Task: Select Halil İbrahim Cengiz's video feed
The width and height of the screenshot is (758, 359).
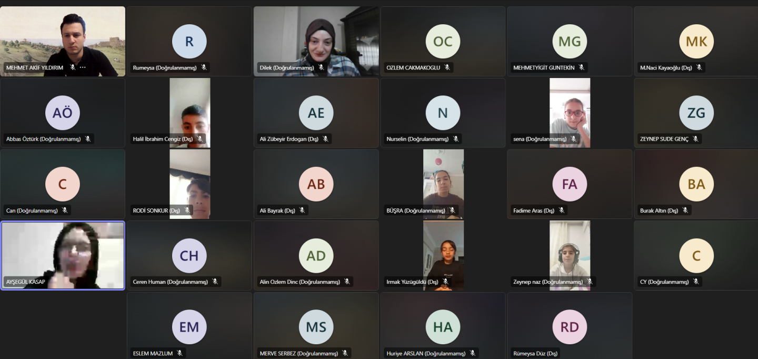Action: click(x=189, y=113)
